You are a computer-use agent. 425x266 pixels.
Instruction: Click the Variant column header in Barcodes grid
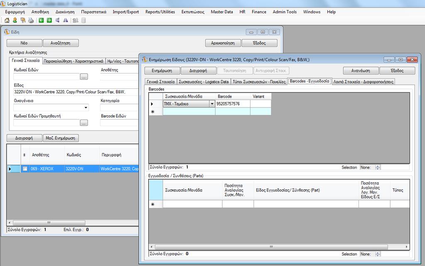pos(260,96)
